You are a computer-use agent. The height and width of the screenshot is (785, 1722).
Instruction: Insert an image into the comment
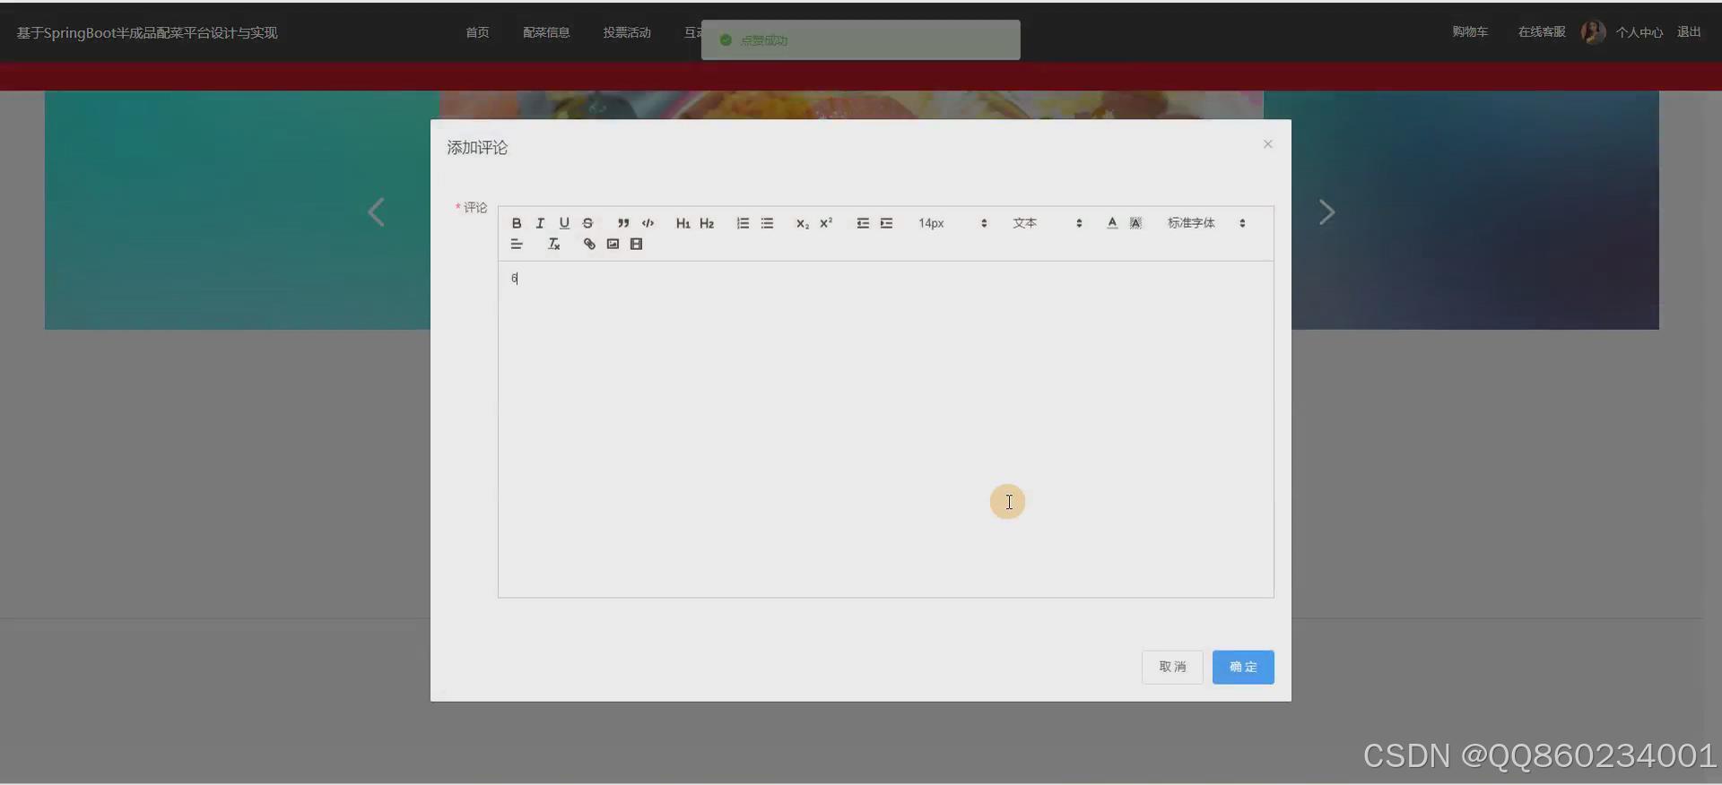pyautogui.click(x=613, y=244)
